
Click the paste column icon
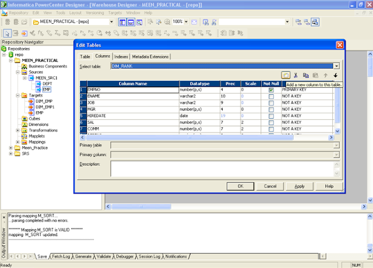tap(315, 75)
